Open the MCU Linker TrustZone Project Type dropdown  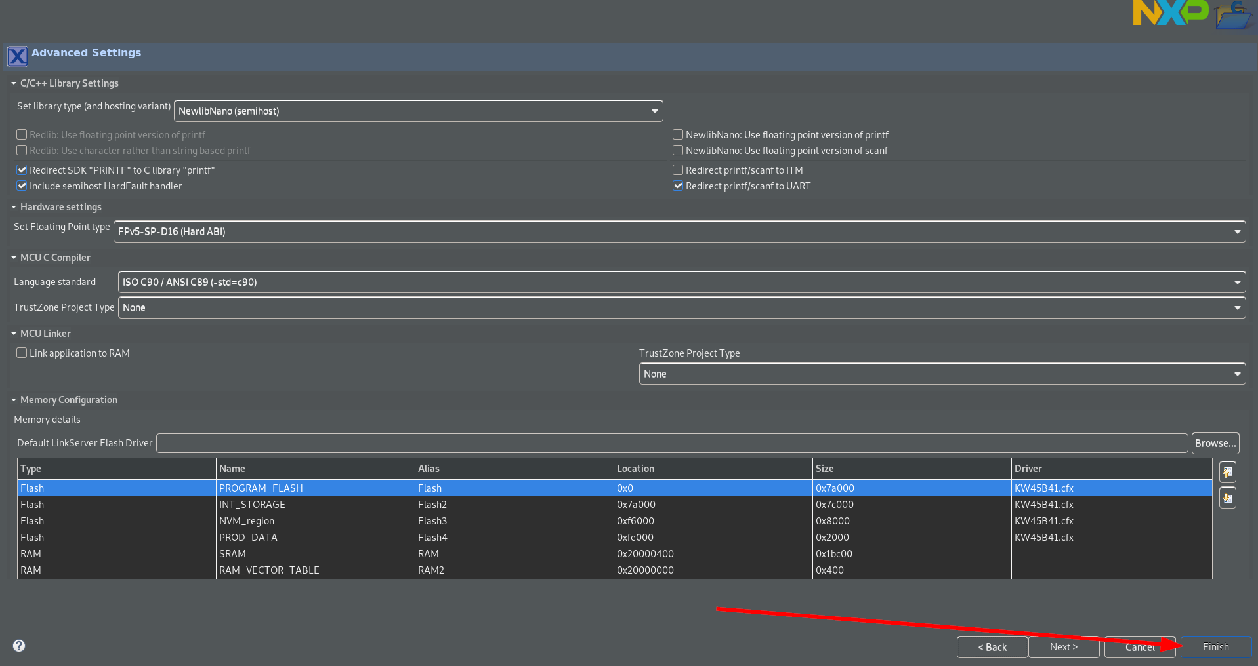[x=1236, y=374]
